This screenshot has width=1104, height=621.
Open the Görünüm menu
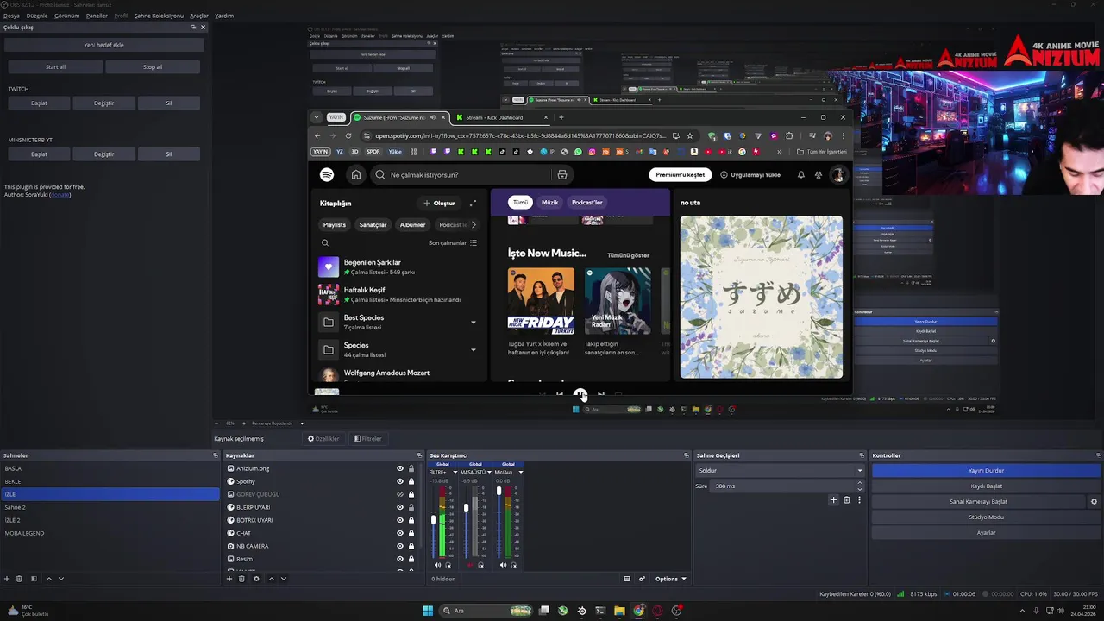point(66,16)
